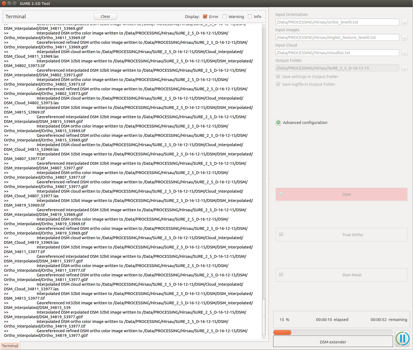Click the orange progress bar
Image resolution: width=413 pixels, height=350 pixels.
282,332
